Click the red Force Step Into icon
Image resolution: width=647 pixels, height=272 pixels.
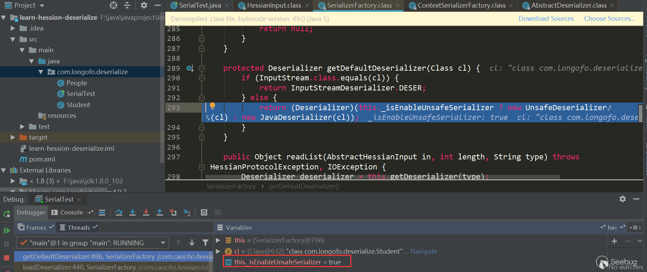tap(146, 212)
